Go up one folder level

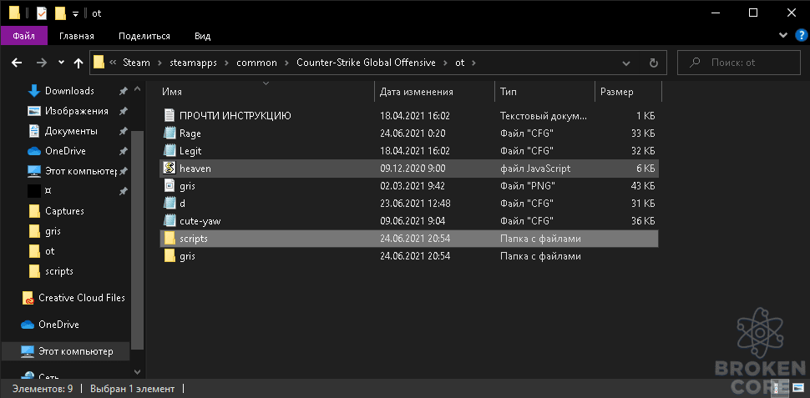click(x=78, y=63)
